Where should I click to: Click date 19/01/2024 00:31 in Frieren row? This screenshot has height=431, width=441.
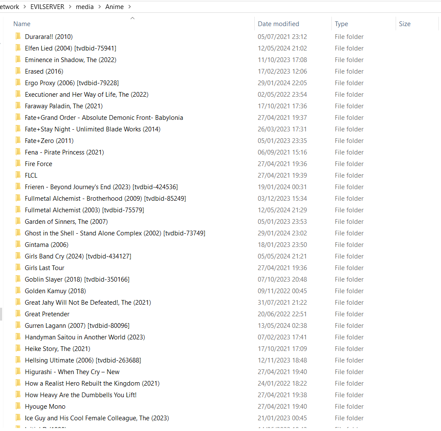pyautogui.click(x=282, y=187)
